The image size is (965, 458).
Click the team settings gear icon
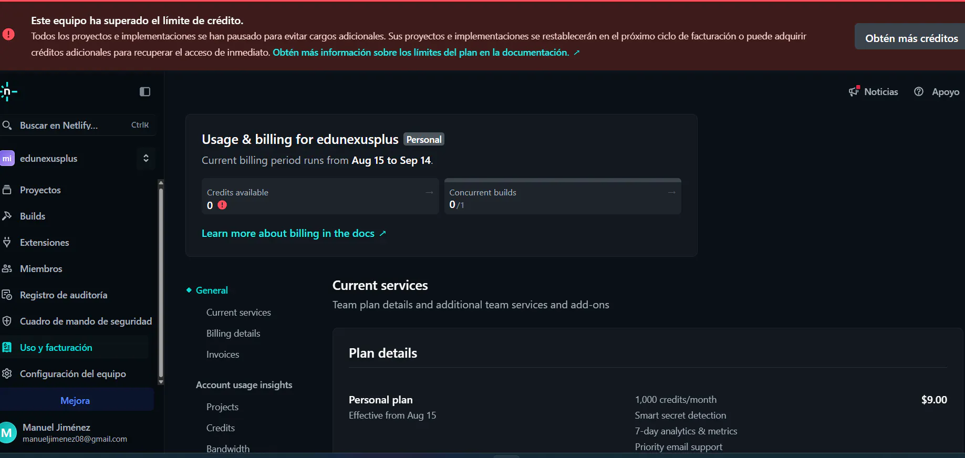7,373
